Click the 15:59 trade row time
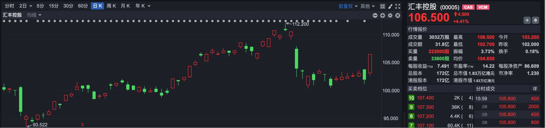545x128 pixels. [481, 99]
